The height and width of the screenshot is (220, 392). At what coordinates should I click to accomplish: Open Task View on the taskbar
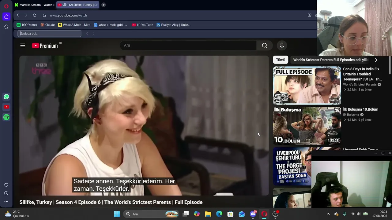[186, 214]
